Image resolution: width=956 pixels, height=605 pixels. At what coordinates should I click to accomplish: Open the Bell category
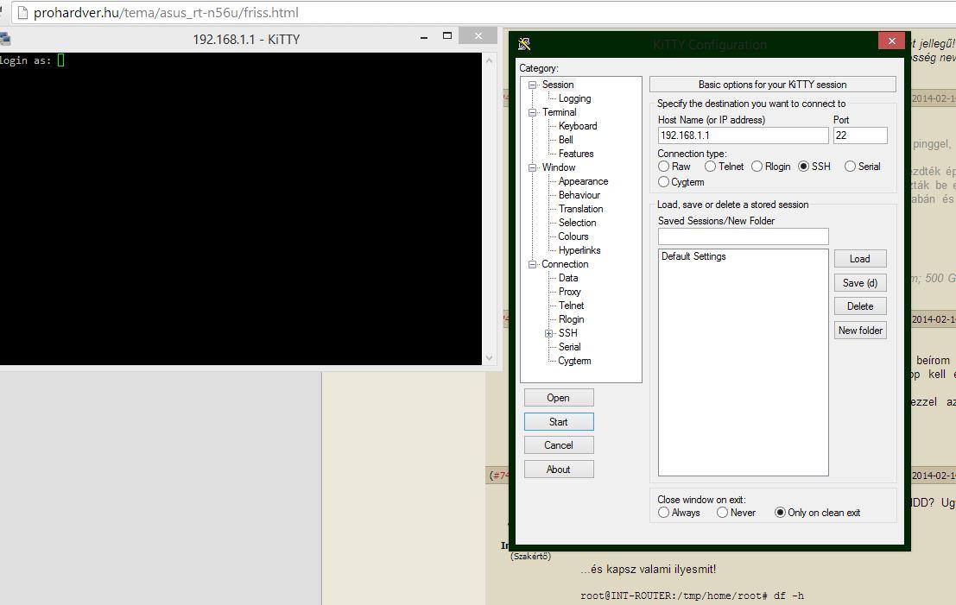coord(566,140)
